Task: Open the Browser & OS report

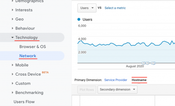Action: point(33,47)
